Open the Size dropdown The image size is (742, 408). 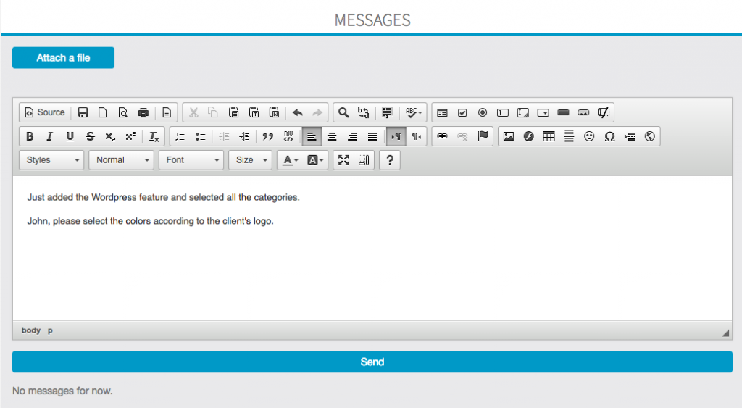pyautogui.click(x=250, y=160)
